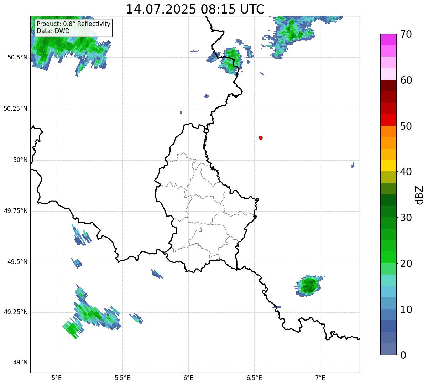This screenshot has width=428, height=385.
Task: Click the red station marker dot
Action: [x=261, y=137]
